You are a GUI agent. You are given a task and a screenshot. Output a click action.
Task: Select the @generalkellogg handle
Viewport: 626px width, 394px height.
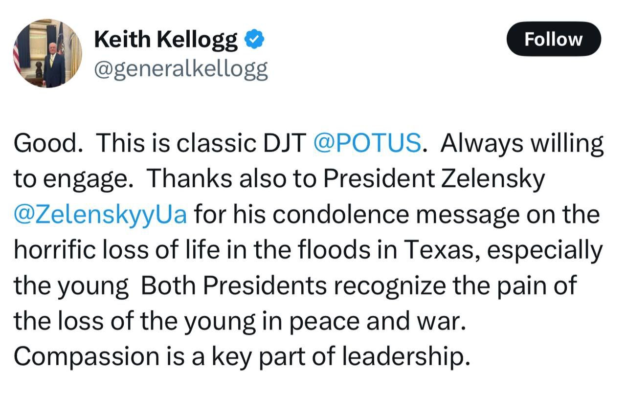(180, 69)
